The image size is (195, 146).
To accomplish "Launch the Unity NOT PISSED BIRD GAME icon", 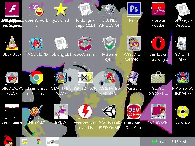I will [x=109, y=111].
